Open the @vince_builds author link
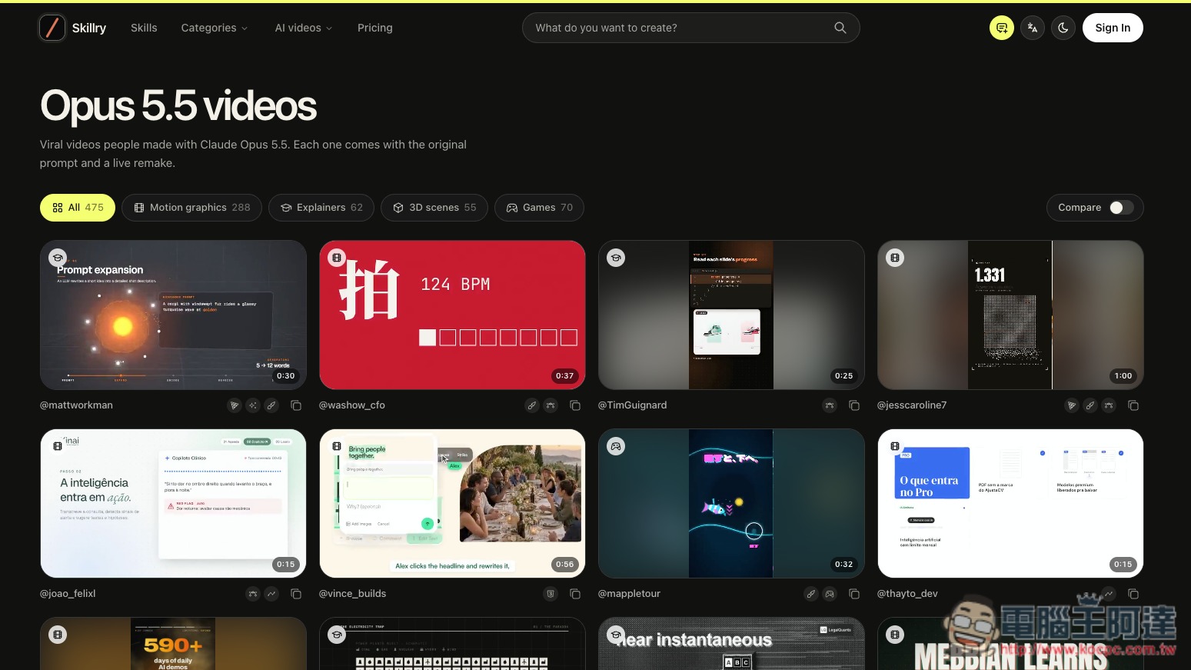Screen dimensions: 1191x670 pos(353,594)
